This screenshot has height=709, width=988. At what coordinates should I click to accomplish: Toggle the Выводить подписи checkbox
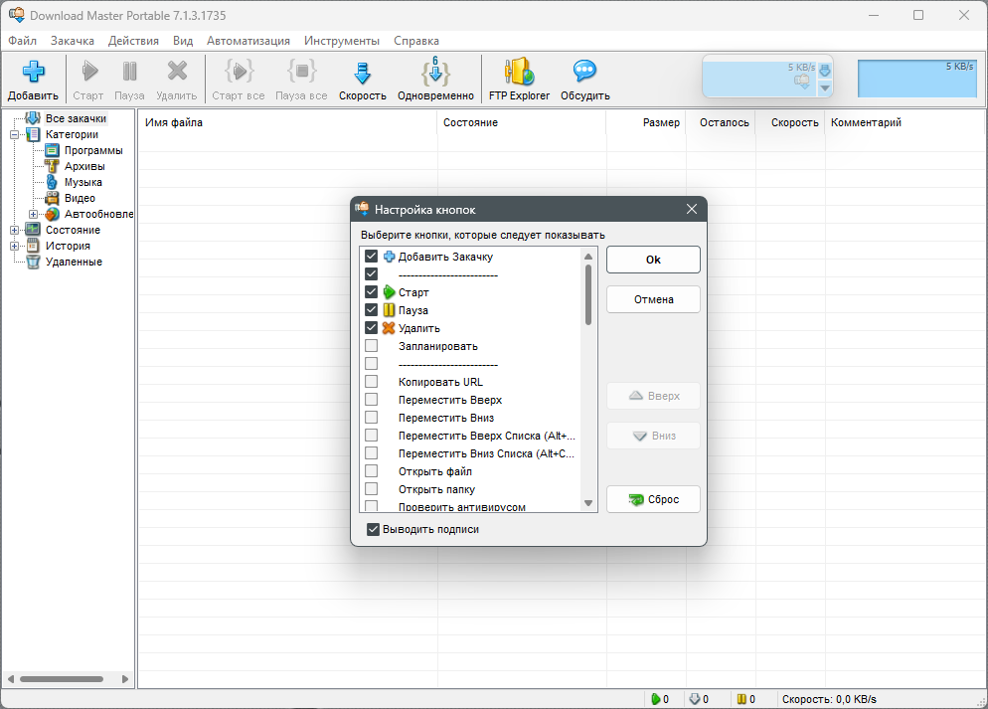click(x=373, y=529)
